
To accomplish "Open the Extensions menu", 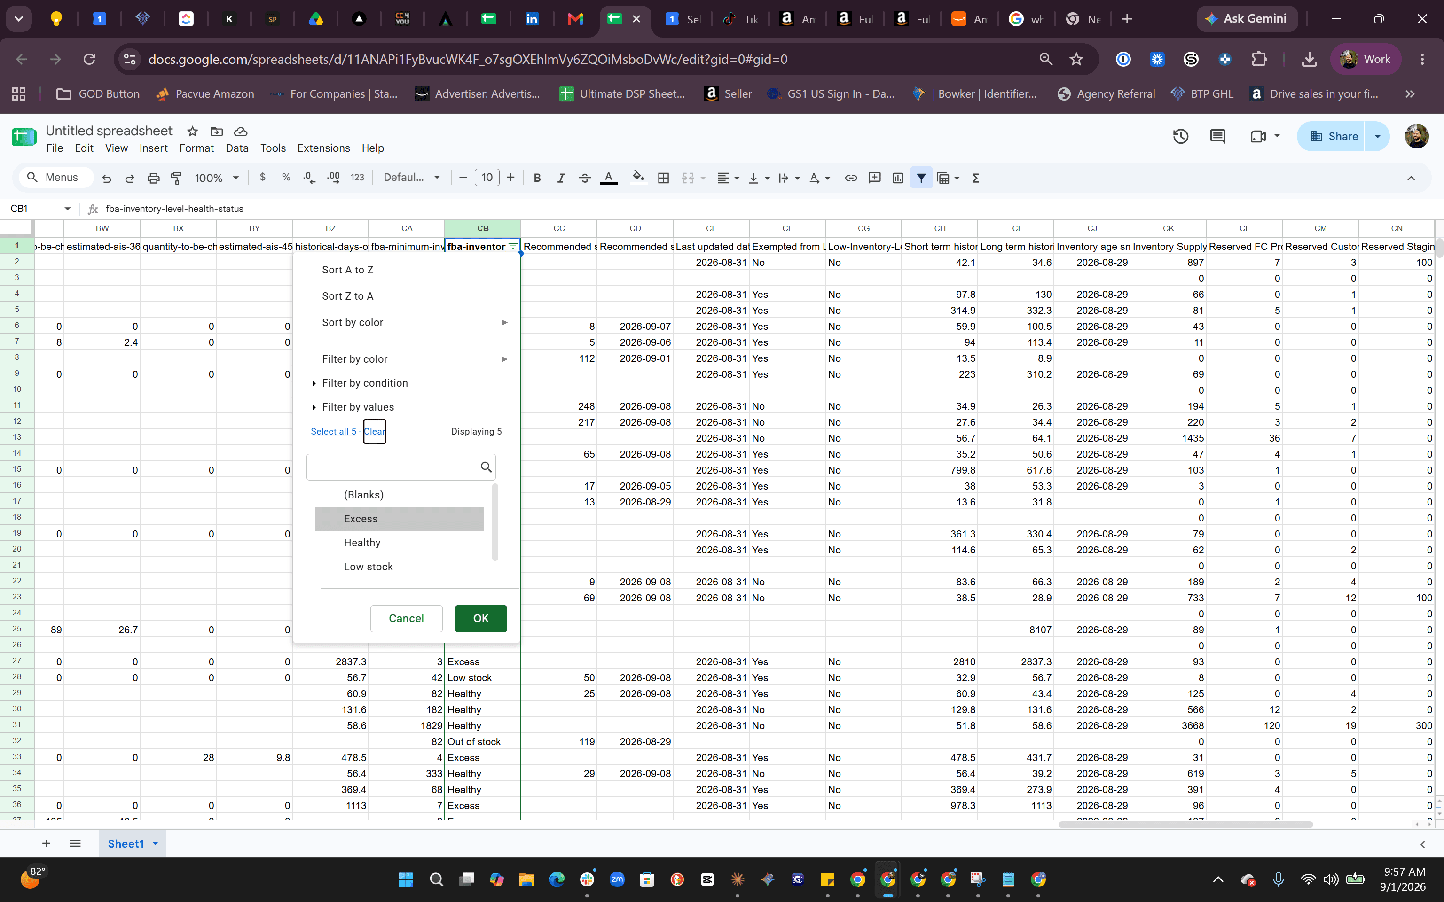I will 323,148.
